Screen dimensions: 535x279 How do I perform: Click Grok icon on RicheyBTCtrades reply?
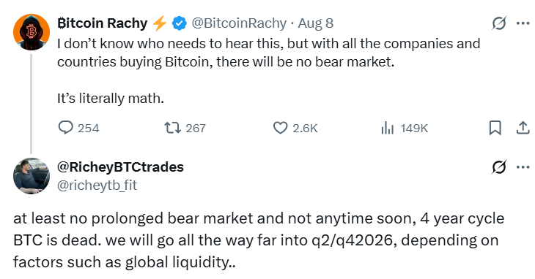click(499, 167)
